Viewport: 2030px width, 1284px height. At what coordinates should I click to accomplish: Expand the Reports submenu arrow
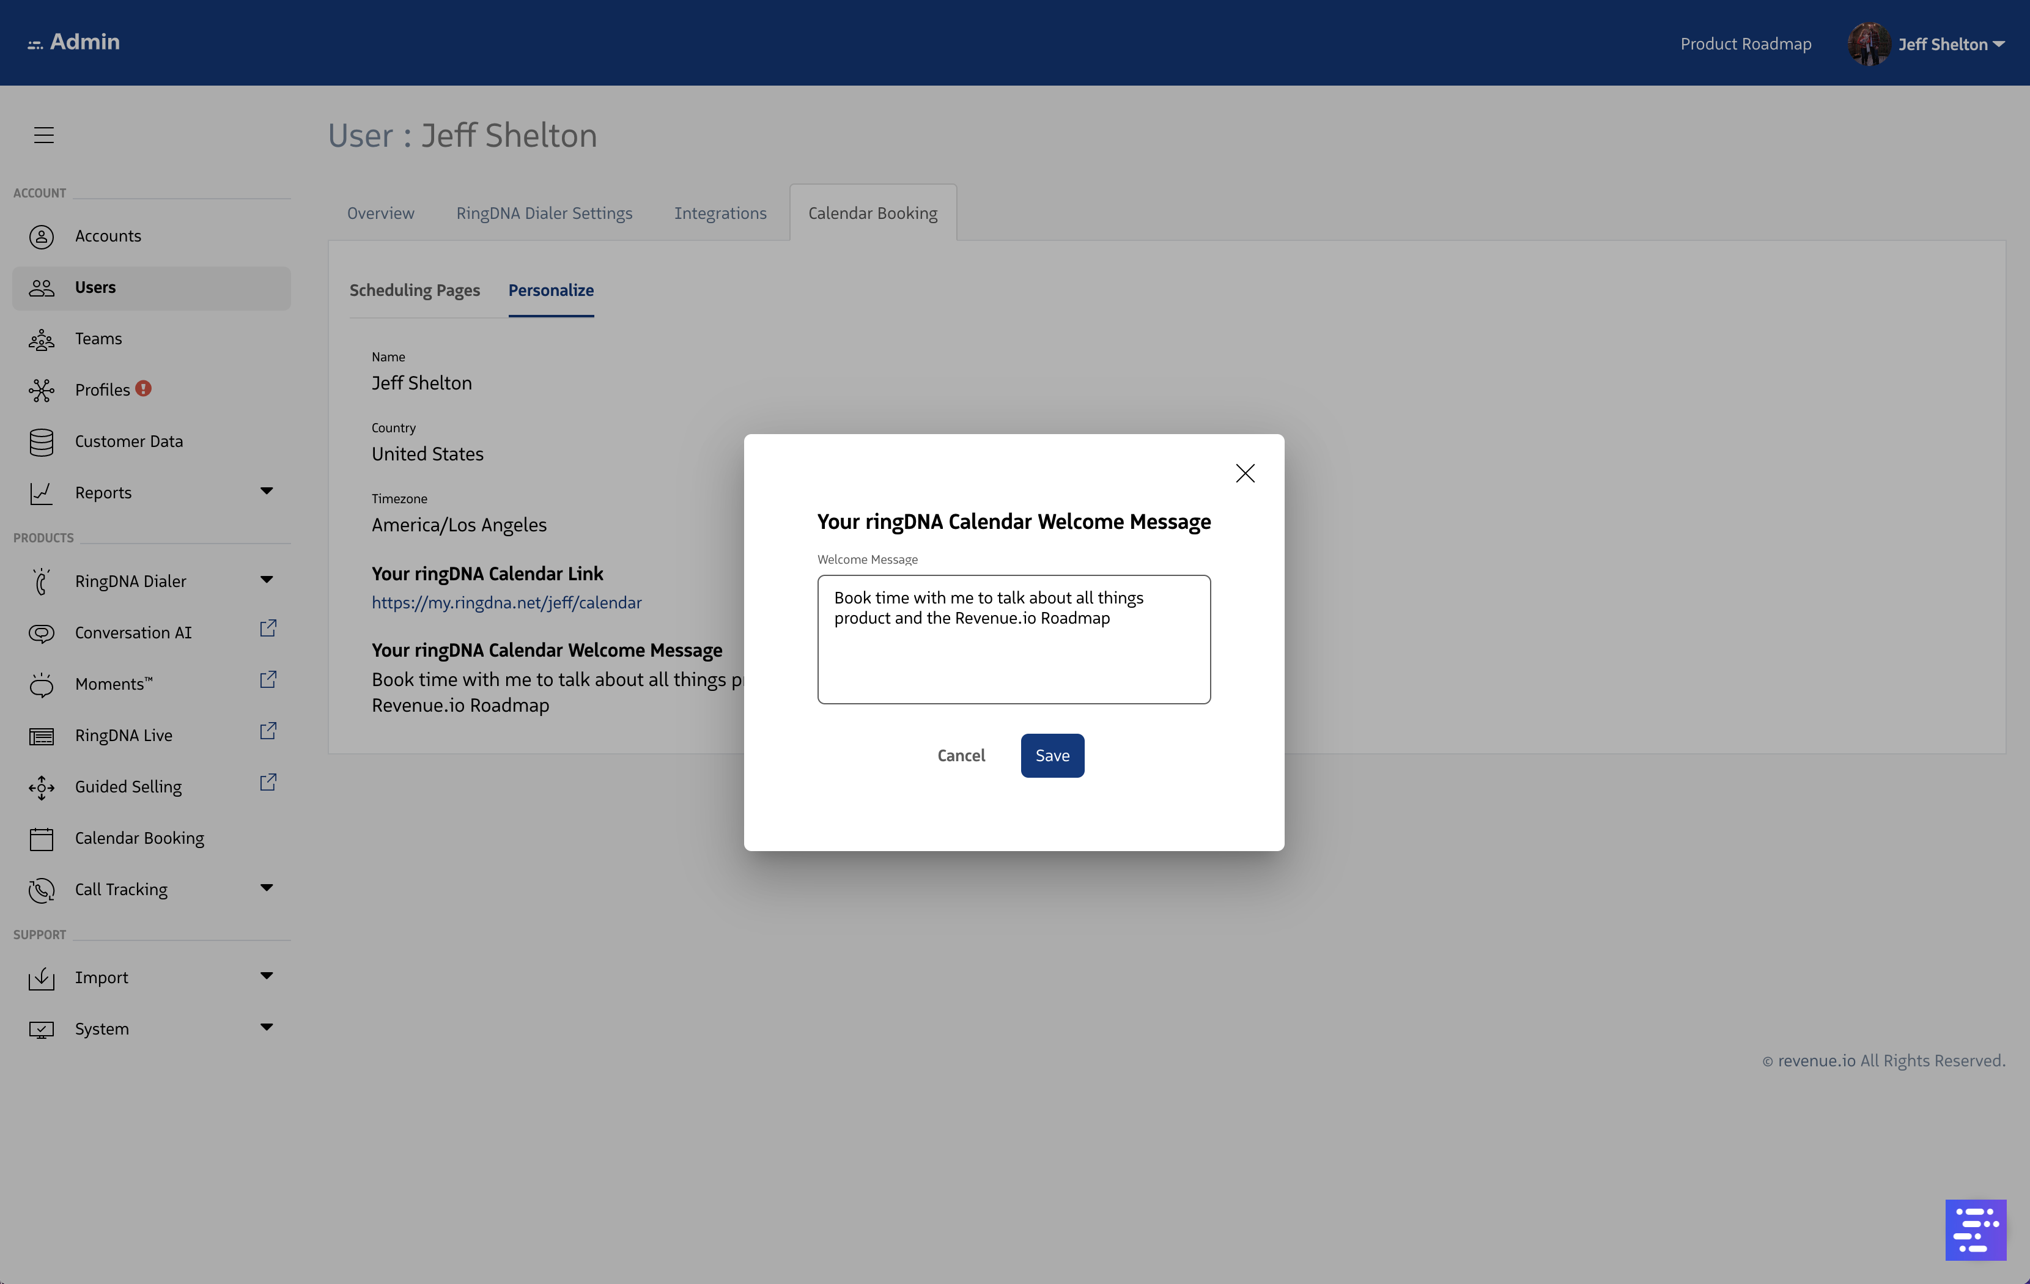point(267,492)
